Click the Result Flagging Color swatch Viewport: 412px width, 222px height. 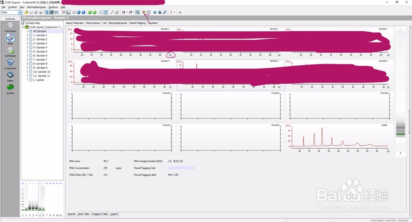181,168
